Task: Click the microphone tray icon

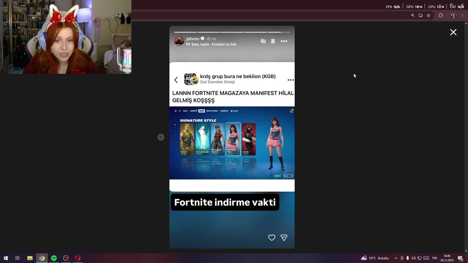Action: (x=408, y=258)
